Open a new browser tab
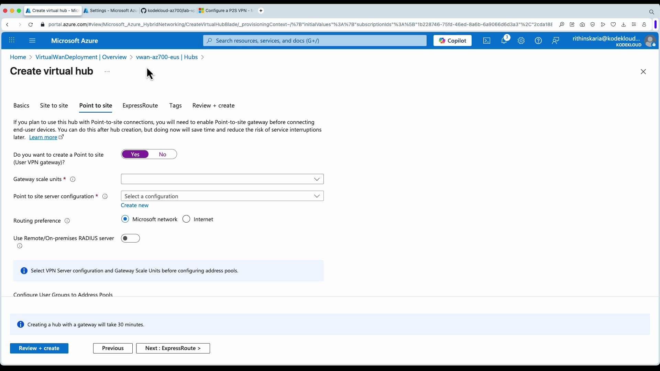The height and width of the screenshot is (371, 660). (x=261, y=11)
